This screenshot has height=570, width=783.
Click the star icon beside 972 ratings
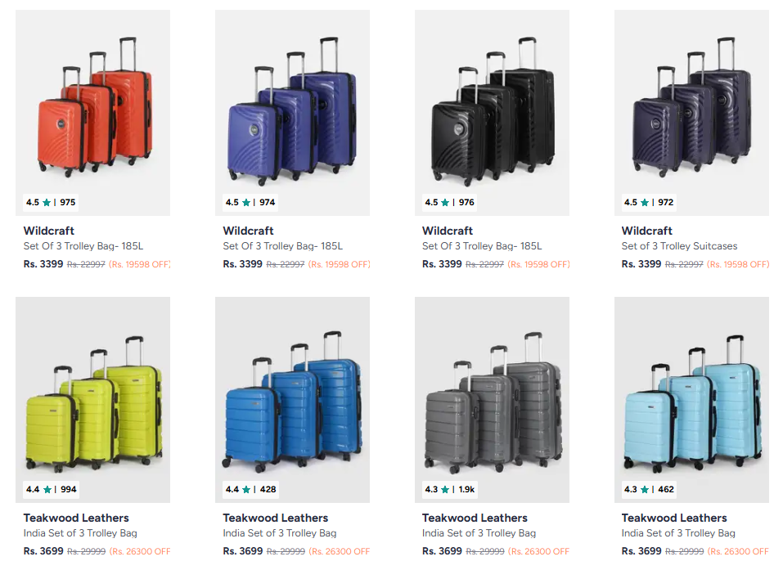pyautogui.click(x=645, y=203)
